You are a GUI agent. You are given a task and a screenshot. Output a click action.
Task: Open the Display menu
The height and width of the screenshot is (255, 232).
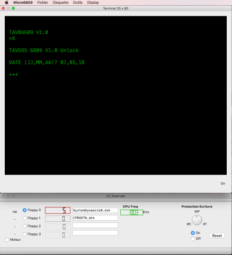[93, 3]
